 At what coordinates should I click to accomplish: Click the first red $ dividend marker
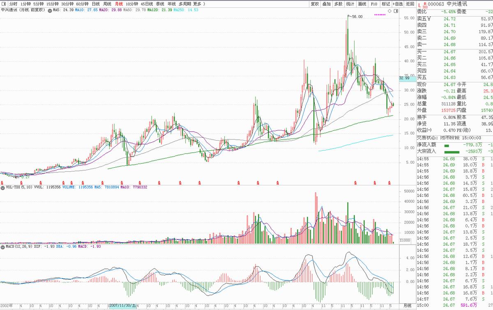2,182
